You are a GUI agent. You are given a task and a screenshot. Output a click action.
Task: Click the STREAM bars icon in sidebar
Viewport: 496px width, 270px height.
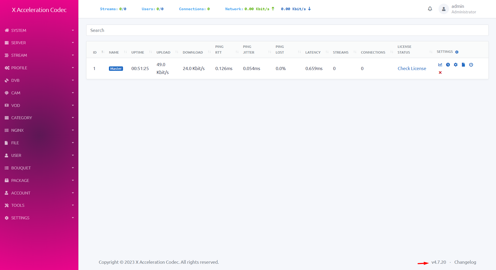click(x=7, y=55)
